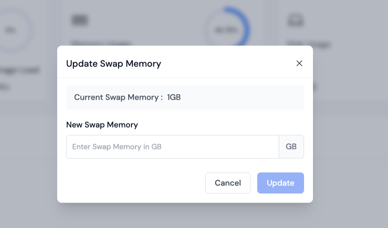Click the "1GB" current swap value
The height and width of the screenshot is (228, 388).
[x=174, y=97]
